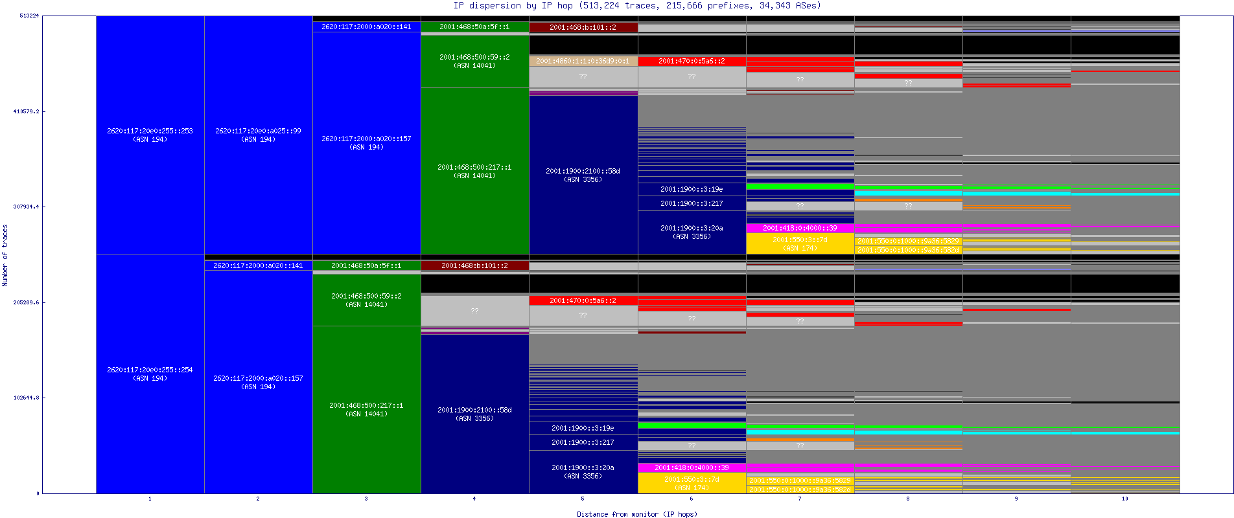Screen dimensions: 1234x518
Task: Click x-axis tick label 1
Action: (x=150, y=499)
